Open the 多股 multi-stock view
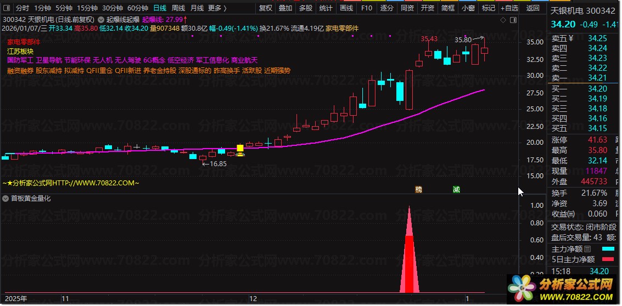622x306 pixels. click(305, 8)
